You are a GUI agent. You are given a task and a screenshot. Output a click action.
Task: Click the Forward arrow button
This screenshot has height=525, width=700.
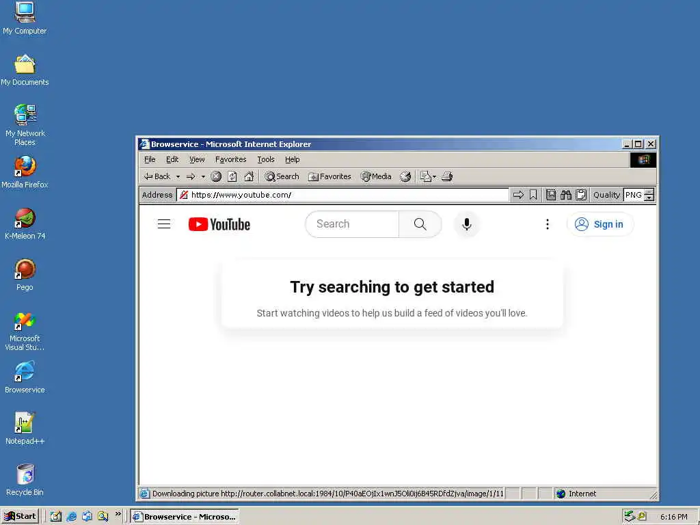(191, 177)
